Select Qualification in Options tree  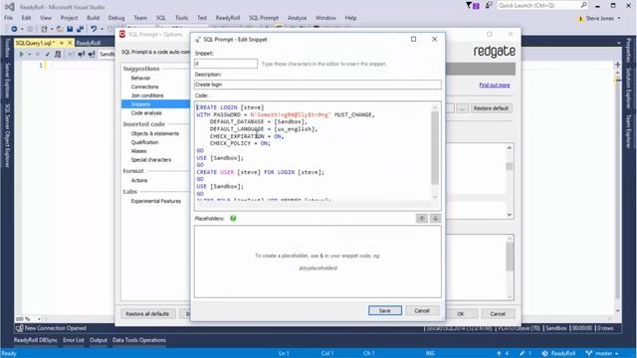pos(144,142)
